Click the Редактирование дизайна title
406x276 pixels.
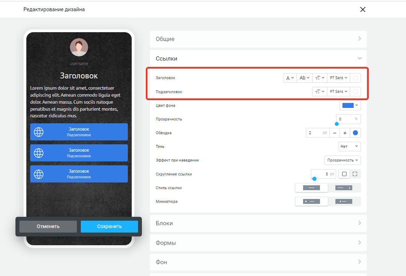pyautogui.click(x=54, y=9)
